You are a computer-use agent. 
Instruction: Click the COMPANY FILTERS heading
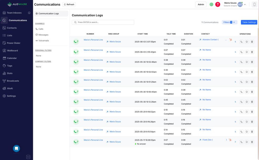(43, 61)
